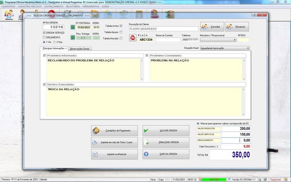This screenshot has height=182, width=291.
Task: Check the ORÇAMENTO checkbox
Action: (44, 37)
